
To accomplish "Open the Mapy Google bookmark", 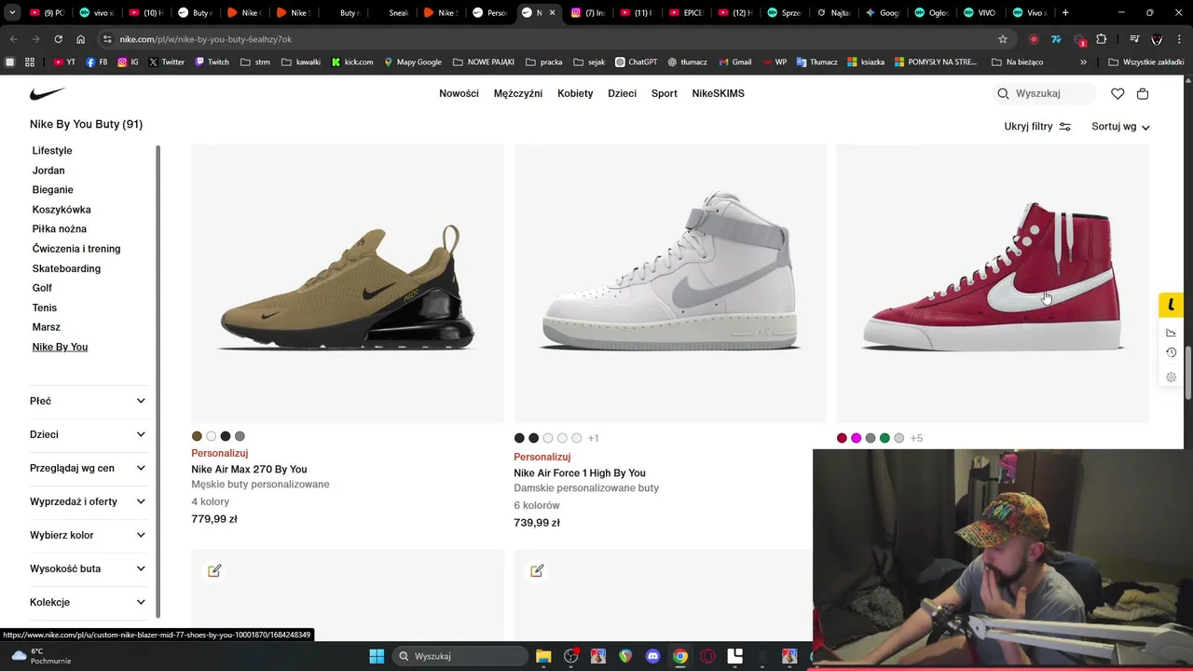I will click(x=412, y=62).
